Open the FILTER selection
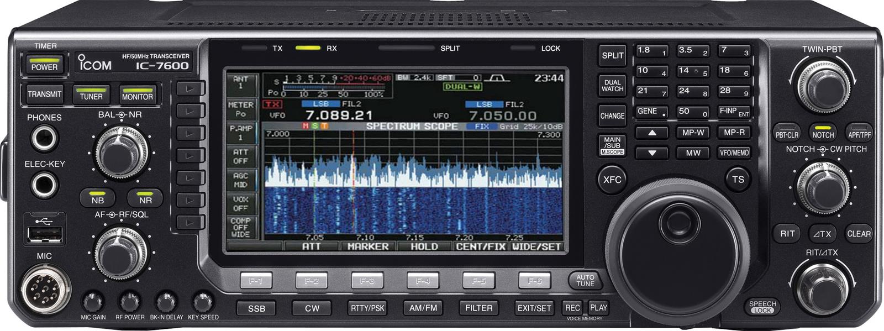 pos(479,308)
